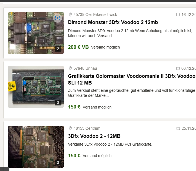This screenshot has height=171, width=196.
Task: Click the calendar icon next to 03.12 date
Action: click(178, 68)
